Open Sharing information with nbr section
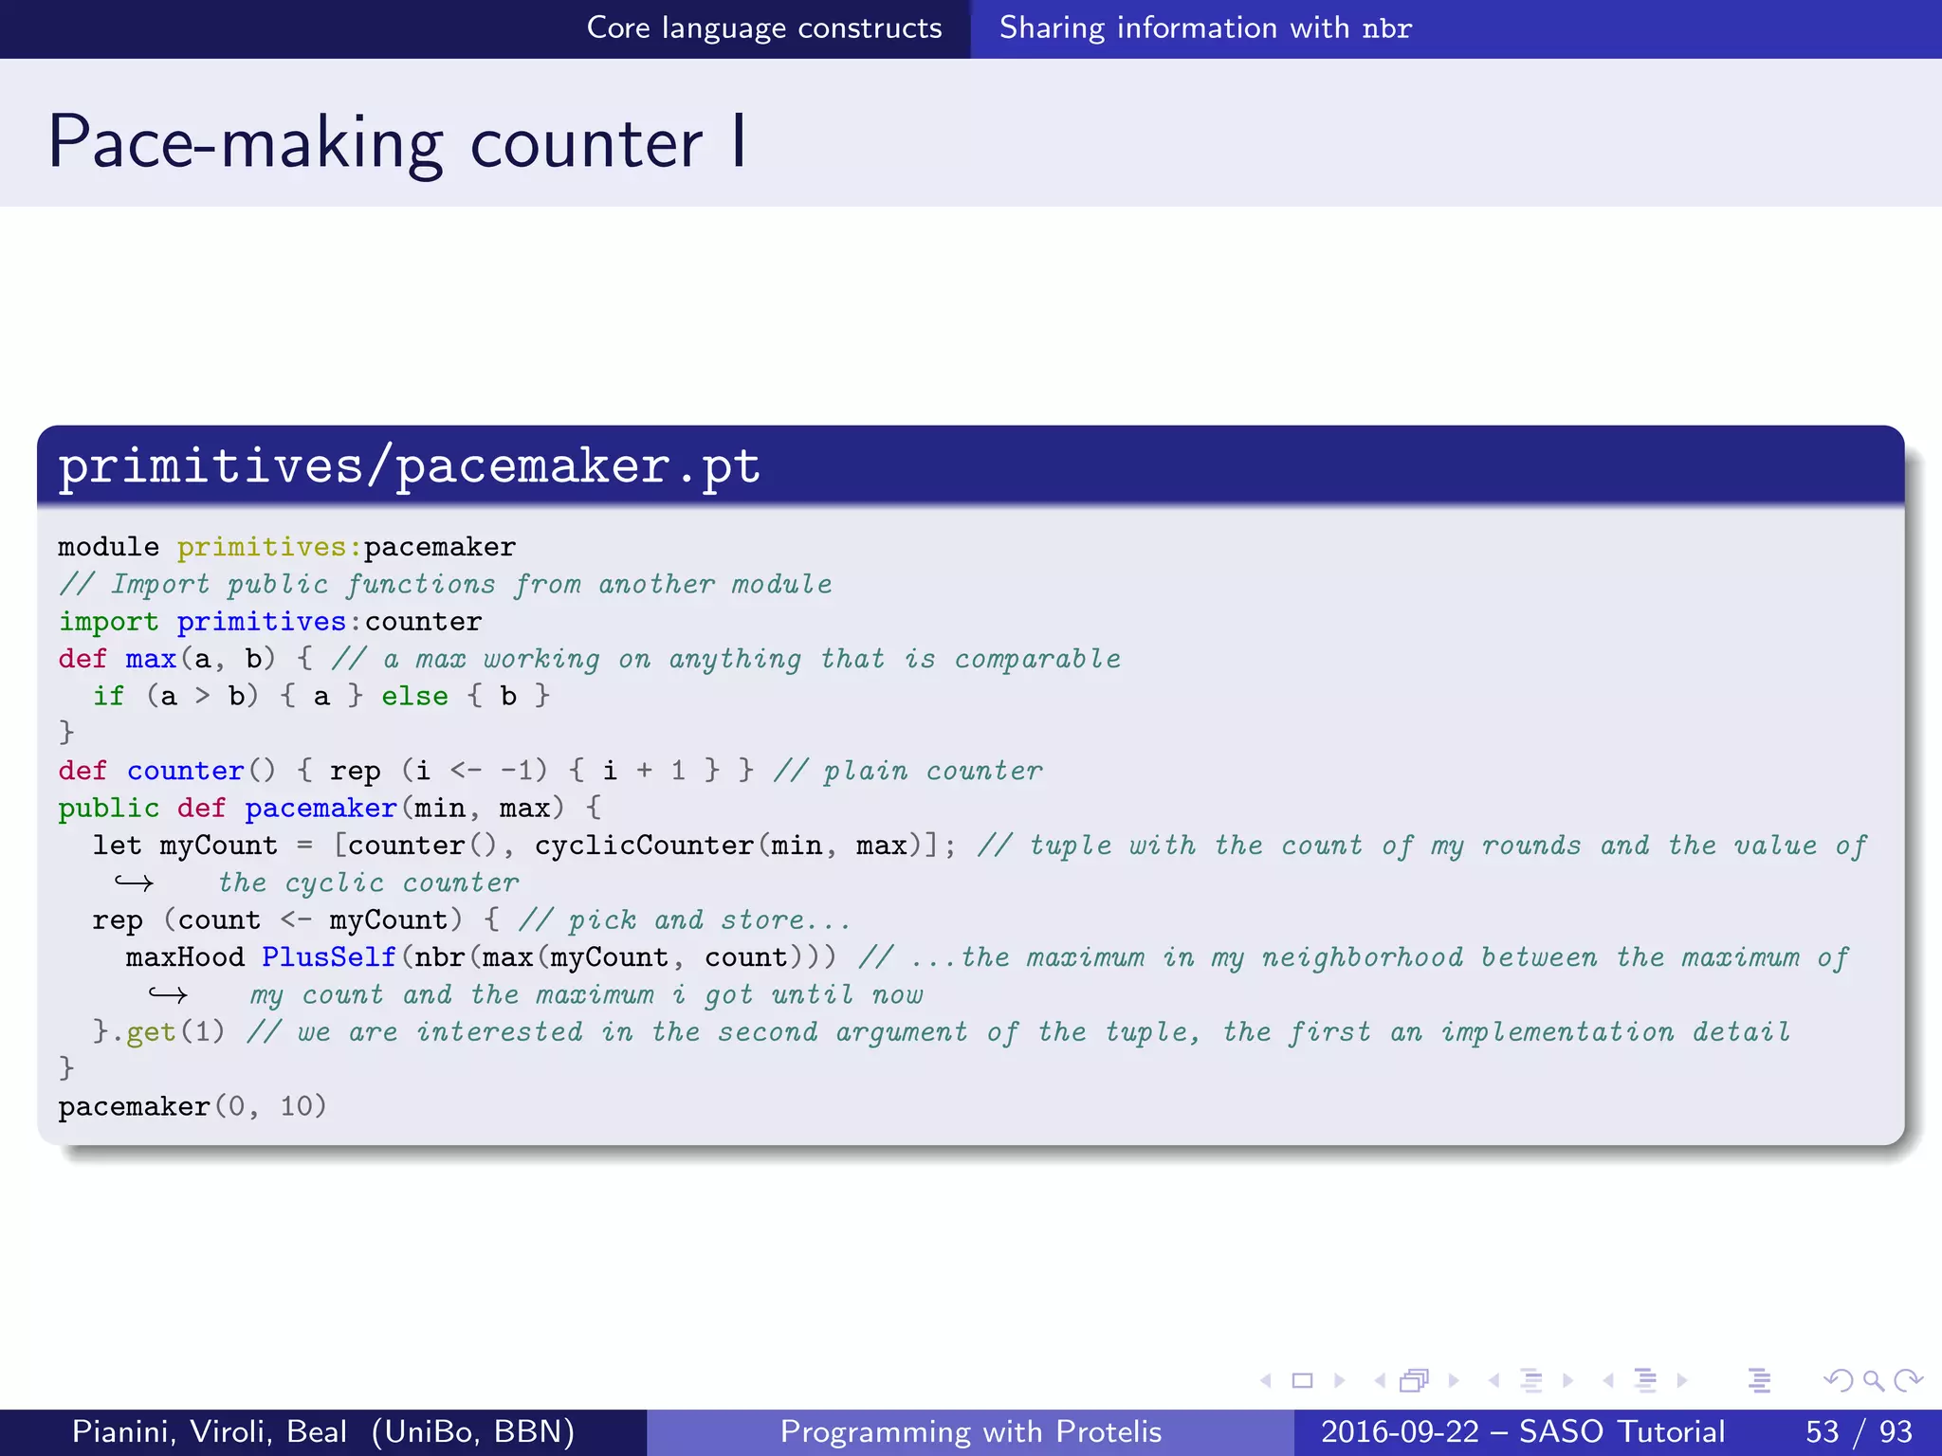1942x1456 pixels. (1205, 27)
